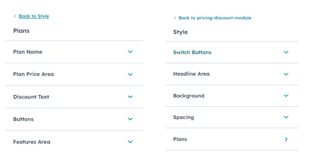Click the chevron next to Spacing

pyautogui.click(x=286, y=117)
